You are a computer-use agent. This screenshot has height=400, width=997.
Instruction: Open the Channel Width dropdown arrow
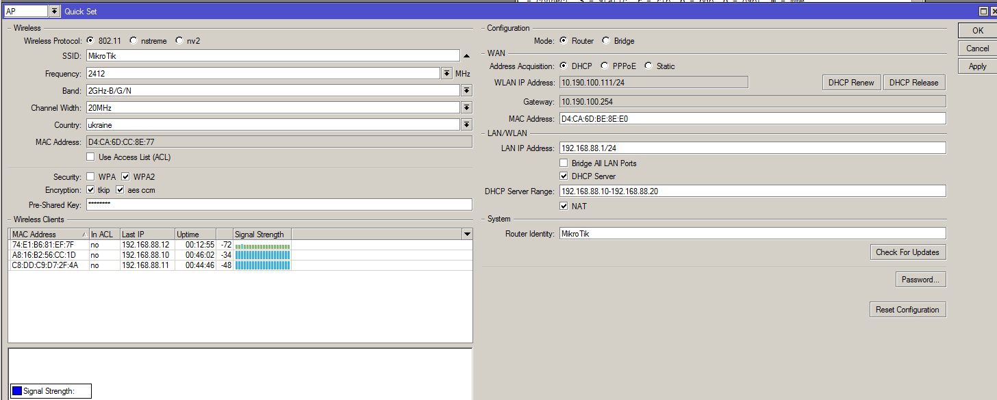[x=466, y=108]
